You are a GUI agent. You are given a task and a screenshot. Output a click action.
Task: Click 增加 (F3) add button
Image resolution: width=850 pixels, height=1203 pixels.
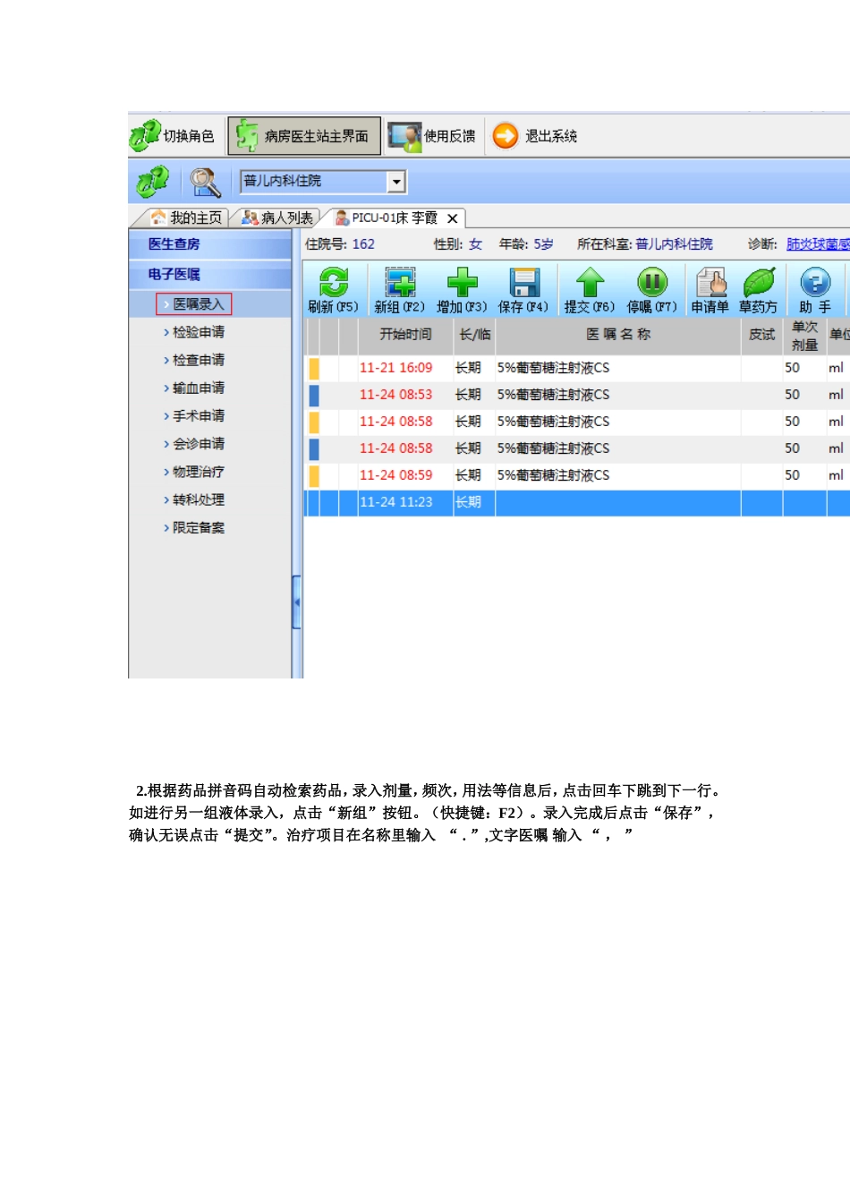(462, 290)
